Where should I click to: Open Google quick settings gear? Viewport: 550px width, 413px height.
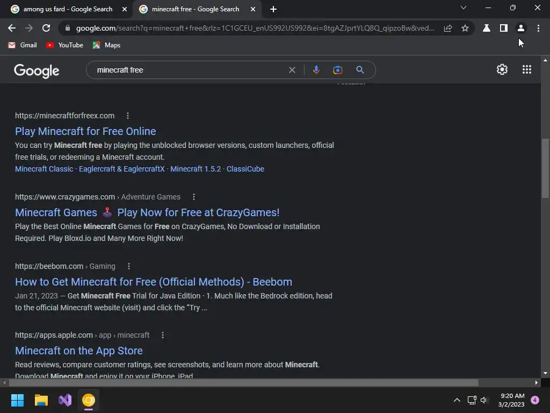(x=502, y=69)
